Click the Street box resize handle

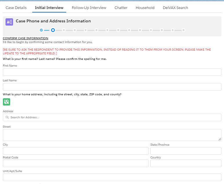click(220, 139)
